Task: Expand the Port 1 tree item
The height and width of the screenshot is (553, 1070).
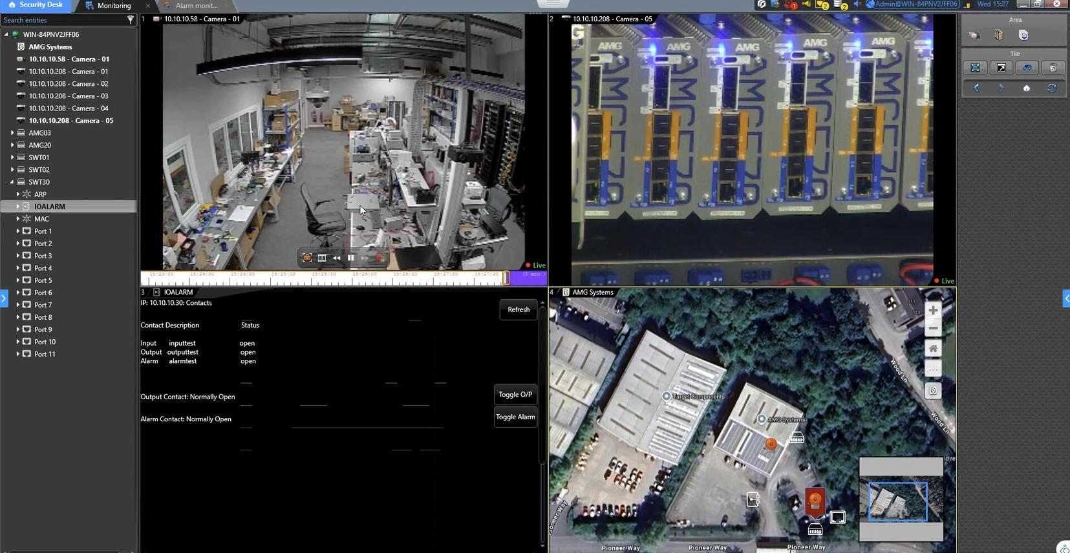Action: pyautogui.click(x=18, y=231)
